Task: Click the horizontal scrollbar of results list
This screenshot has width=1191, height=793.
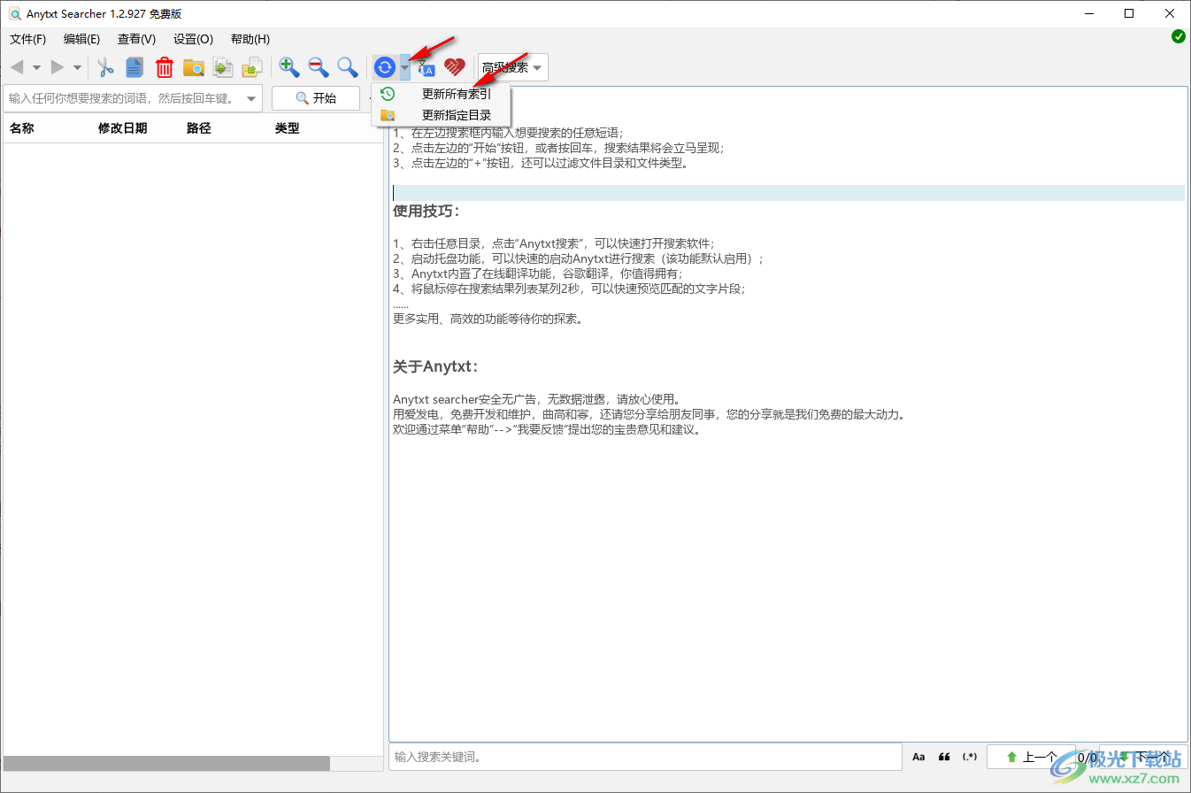Action: 166,763
